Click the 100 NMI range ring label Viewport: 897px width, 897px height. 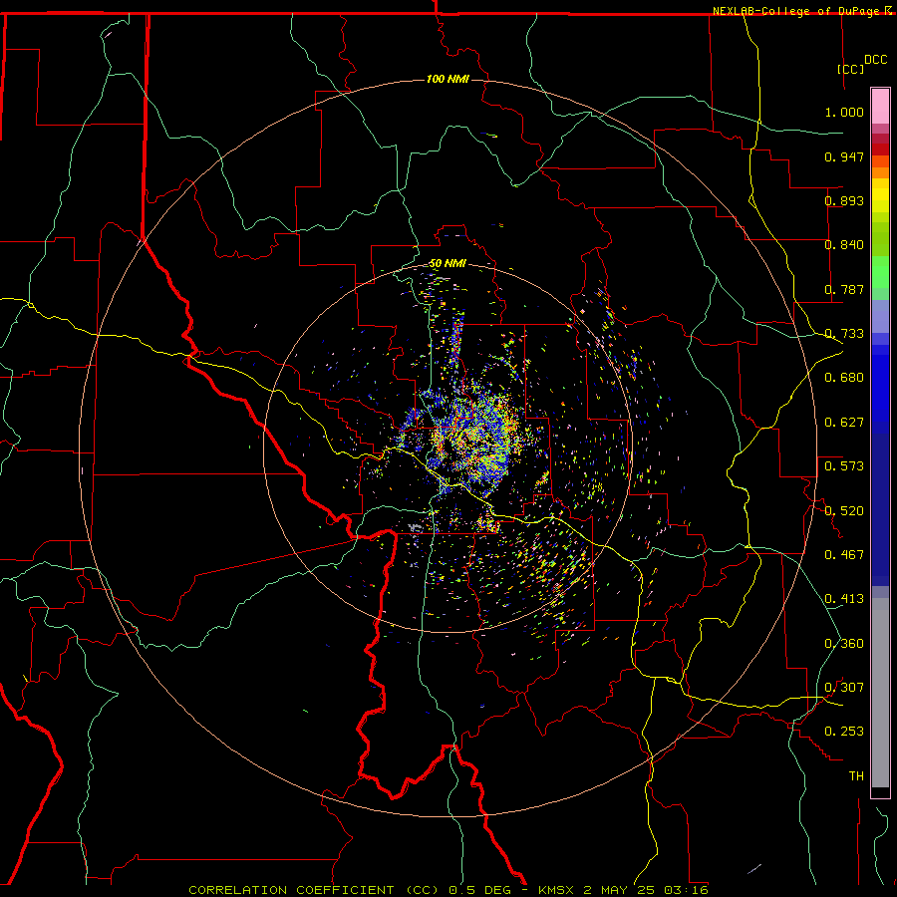pos(448,79)
